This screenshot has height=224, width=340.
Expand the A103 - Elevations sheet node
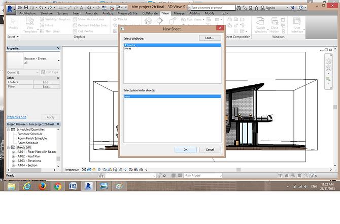[x=13, y=161]
